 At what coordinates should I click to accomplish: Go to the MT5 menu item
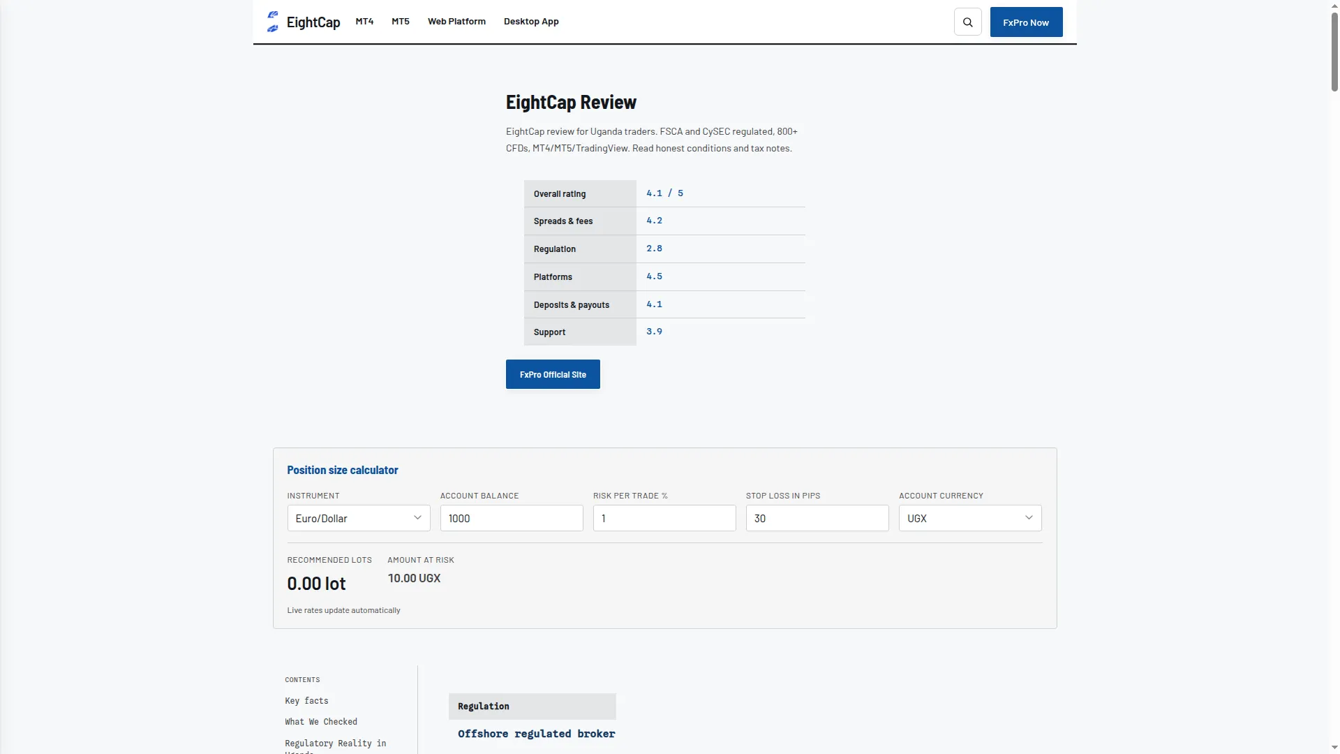pos(401,22)
